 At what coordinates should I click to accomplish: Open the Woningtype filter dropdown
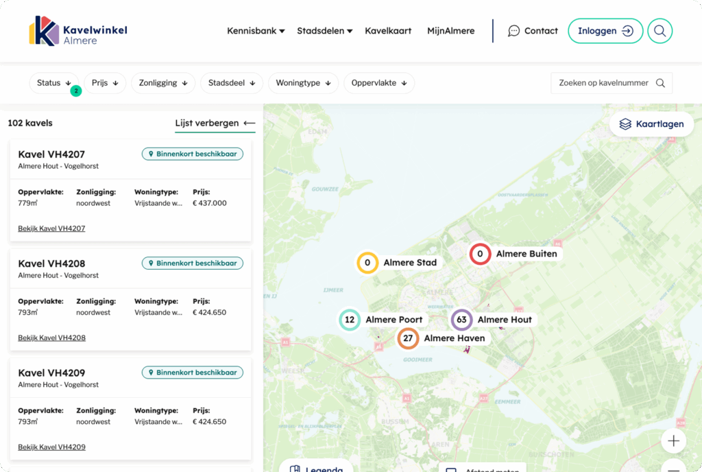[x=303, y=82]
